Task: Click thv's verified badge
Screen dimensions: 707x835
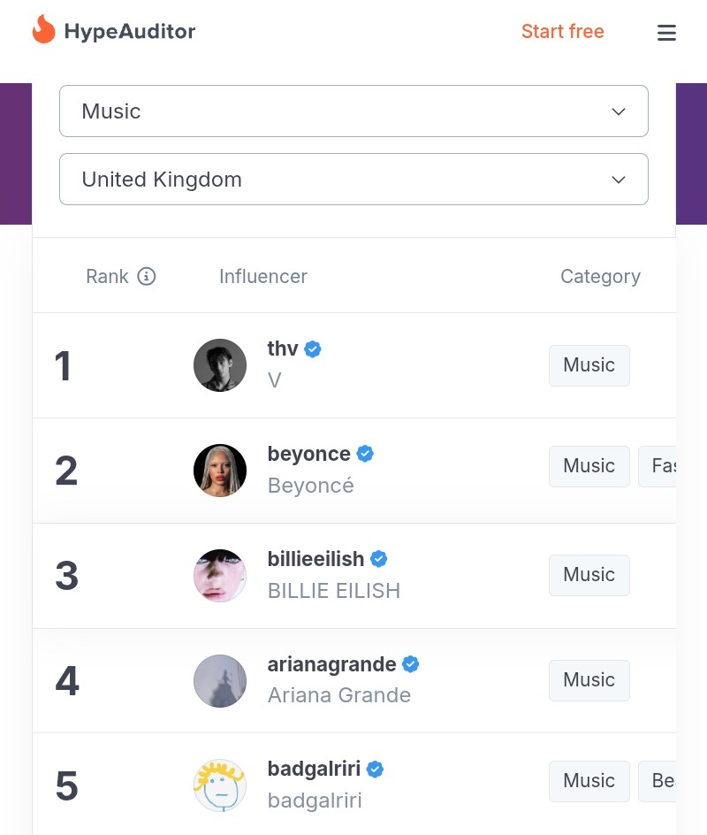Action: 313,349
